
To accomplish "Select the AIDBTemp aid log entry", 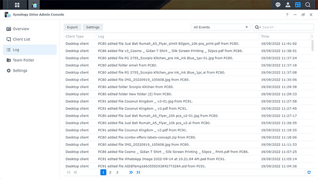I will pyautogui.click(x=187, y=166).
